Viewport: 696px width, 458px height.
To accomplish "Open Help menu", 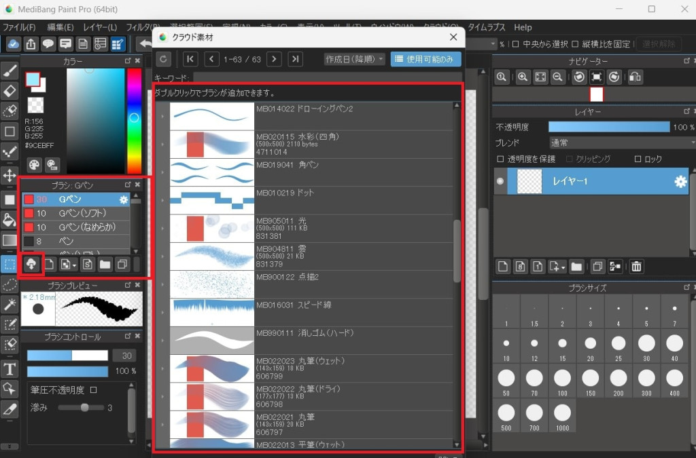I will pyautogui.click(x=523, y=27).
